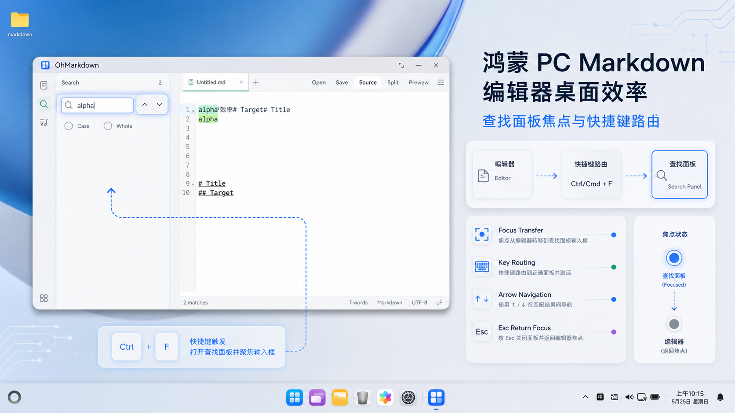The width and height of the screenshot is (735, 413).
Task: Open the OhMarkdown app icon in dock
Action: pos(436,398)
